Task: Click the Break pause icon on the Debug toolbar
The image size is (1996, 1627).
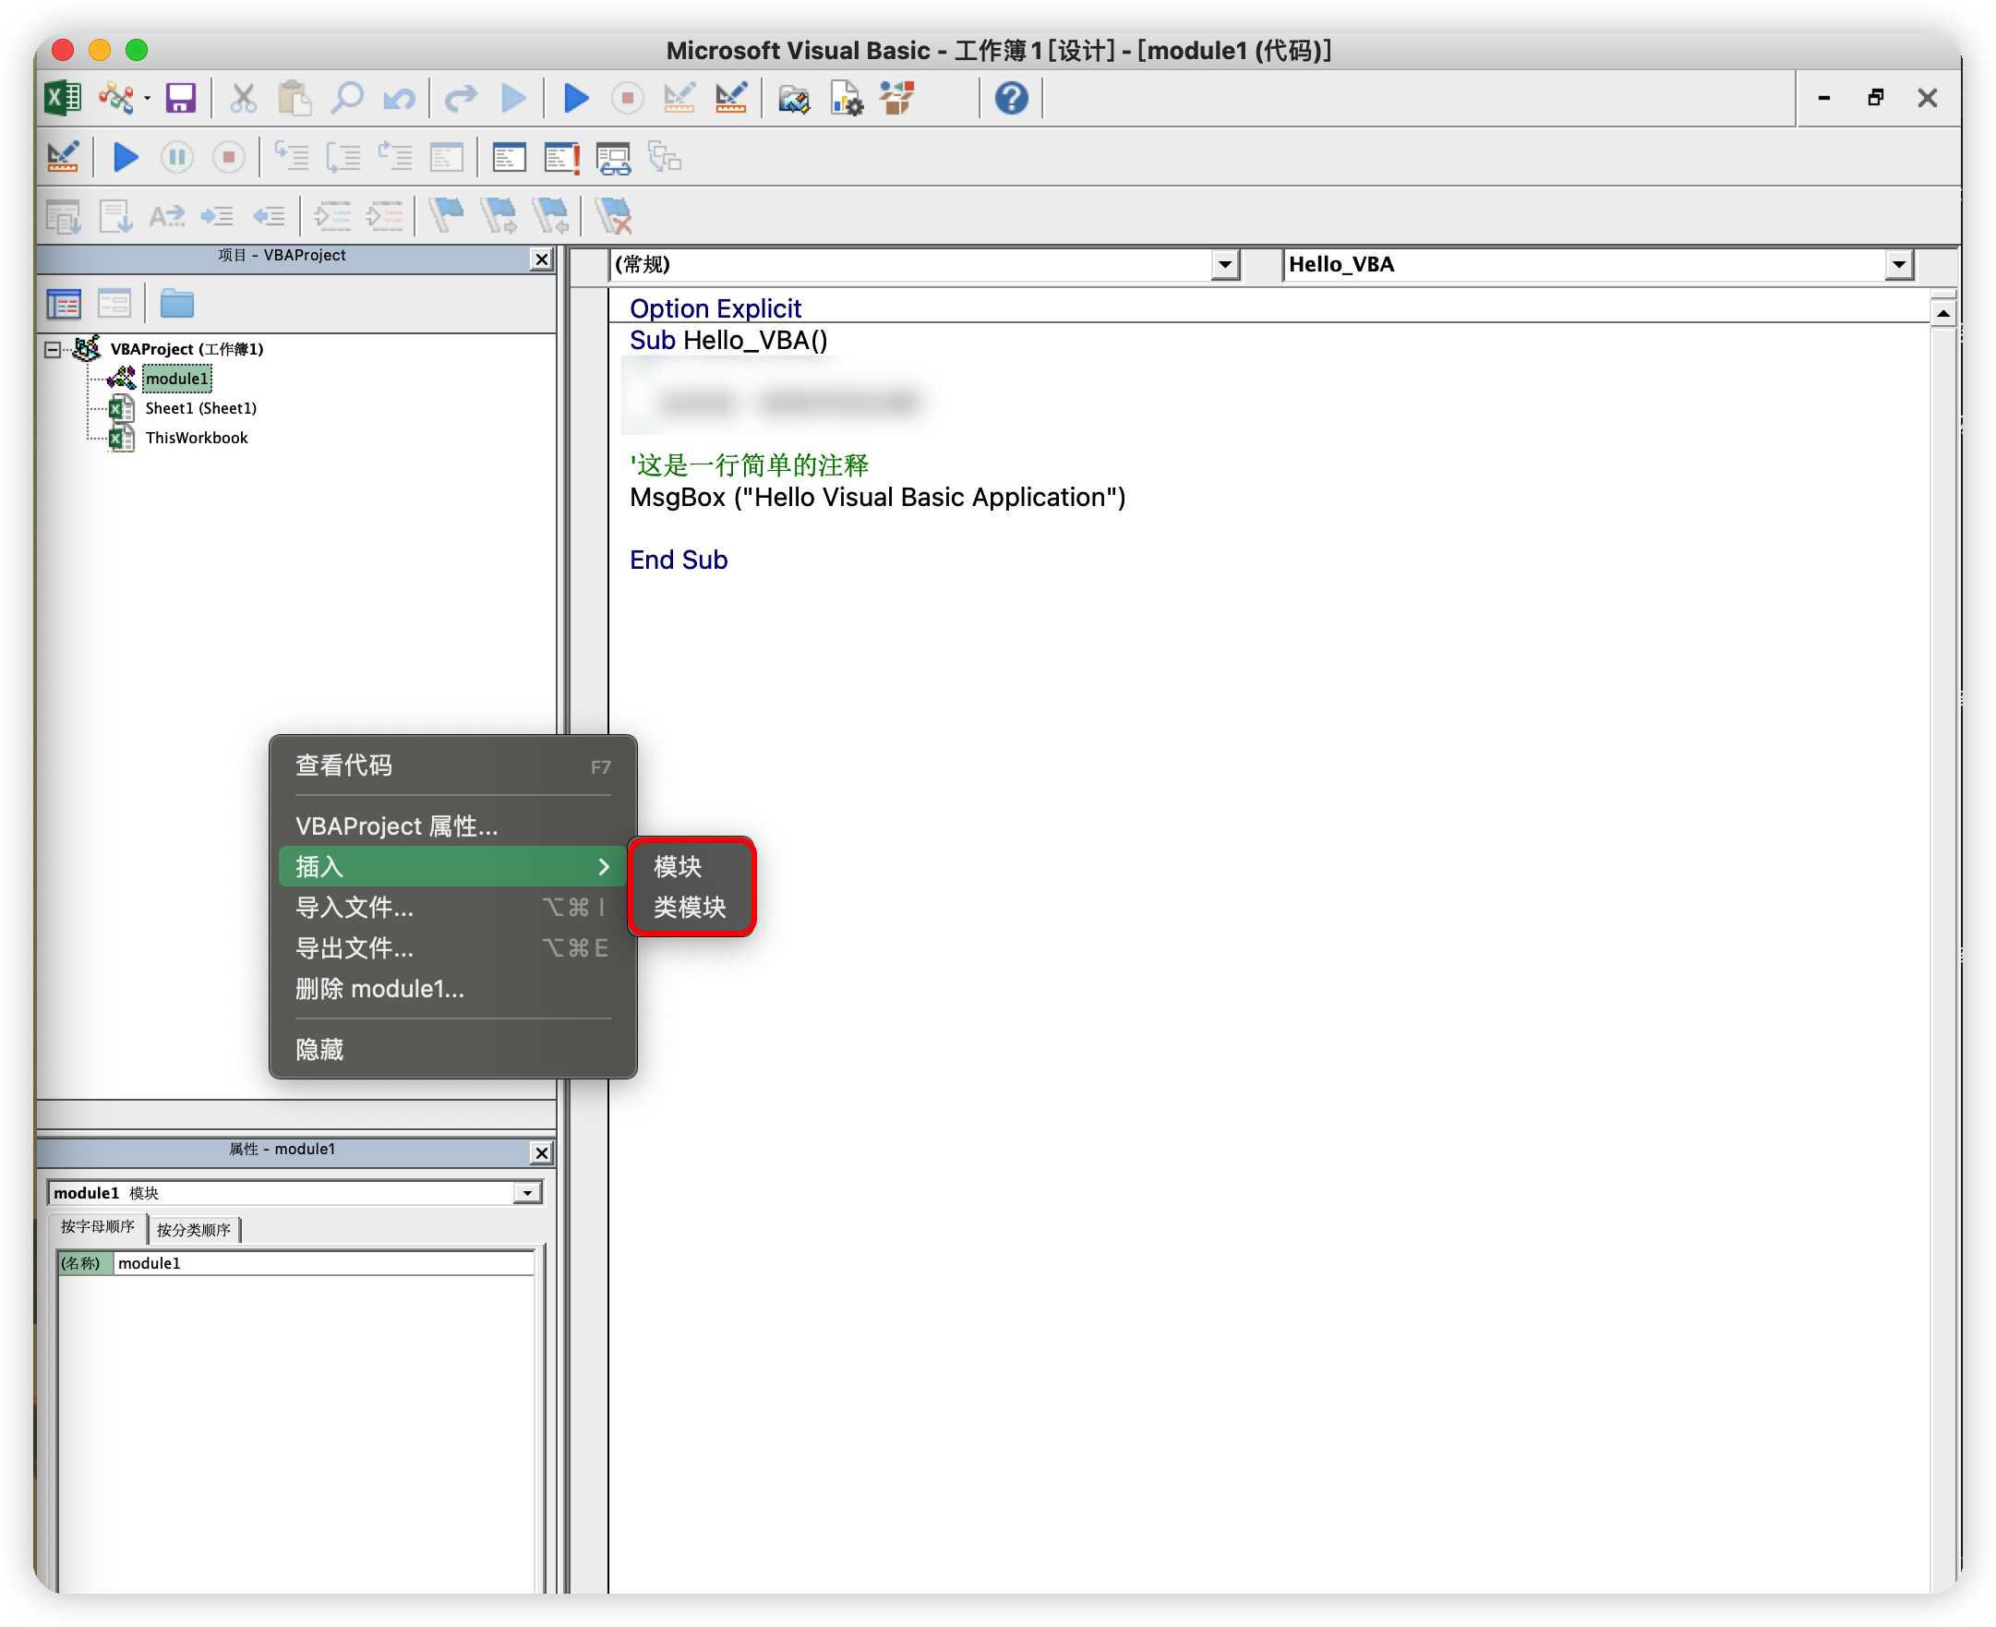Action: pos(176,157)
